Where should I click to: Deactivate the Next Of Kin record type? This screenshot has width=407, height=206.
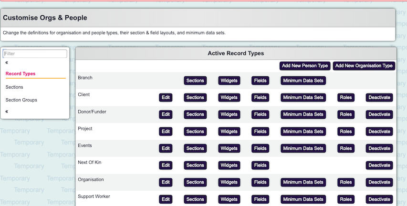(379, 165)
